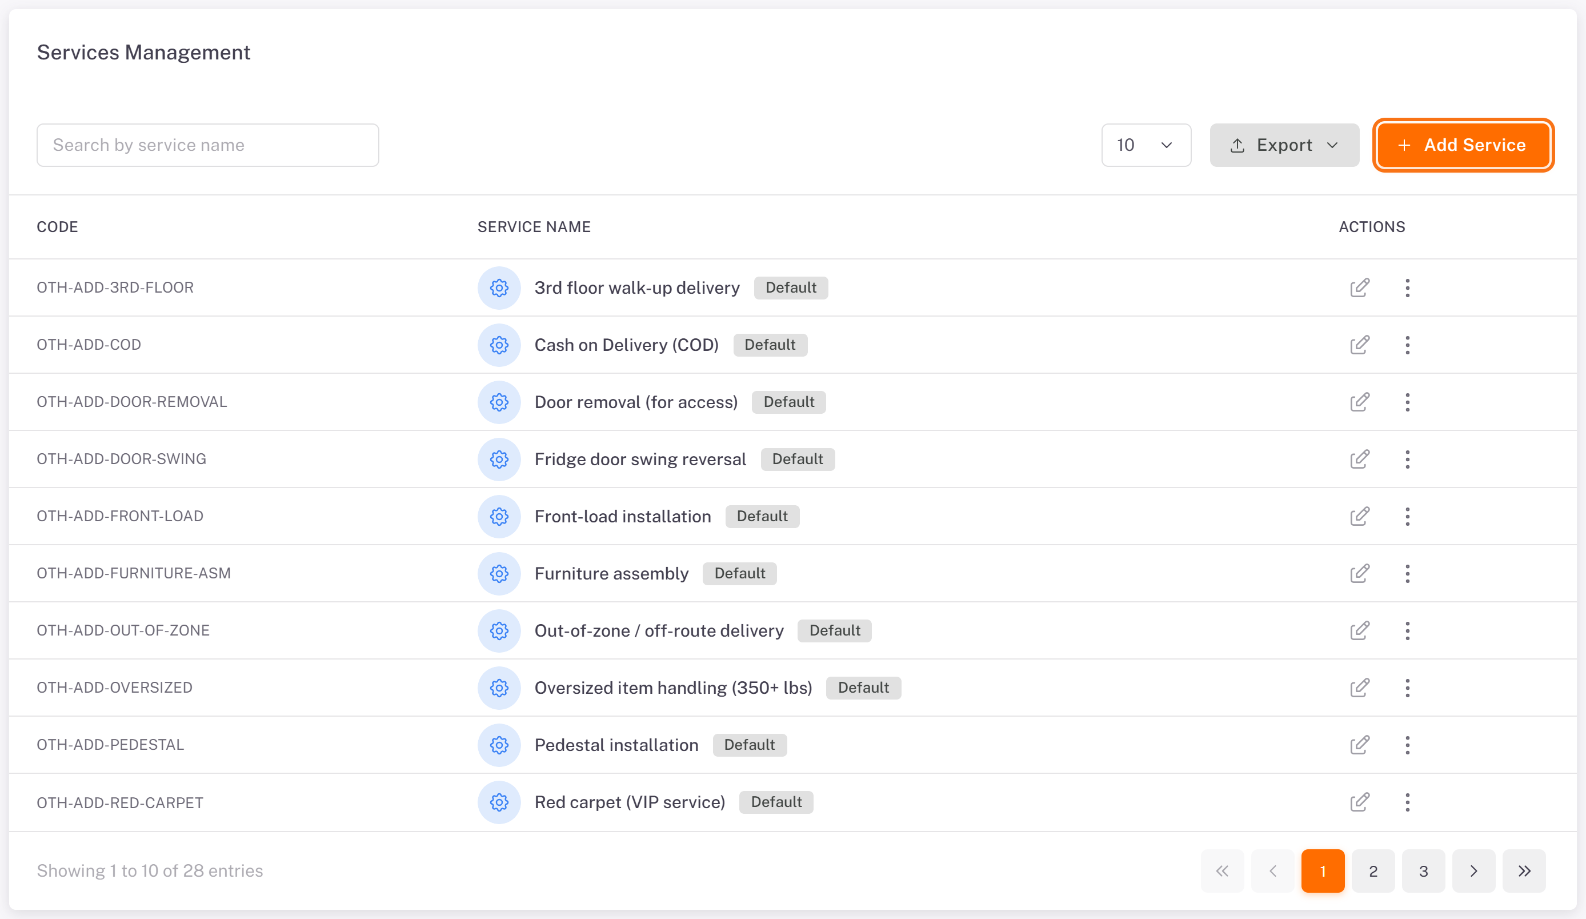Open more options for Red carpet row
1586x919 pixels.
tap(1407, 802)
